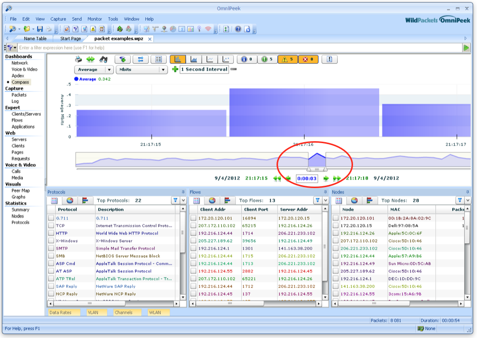Check the G.711 protocol checkbox
The width and height of the screenshot is (477, 338).
click(51, 218)
